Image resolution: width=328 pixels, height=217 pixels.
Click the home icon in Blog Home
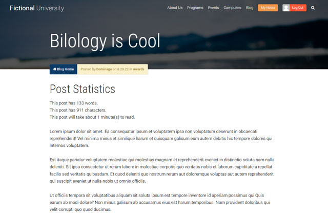pyautogui.click(x=55, y=69)
